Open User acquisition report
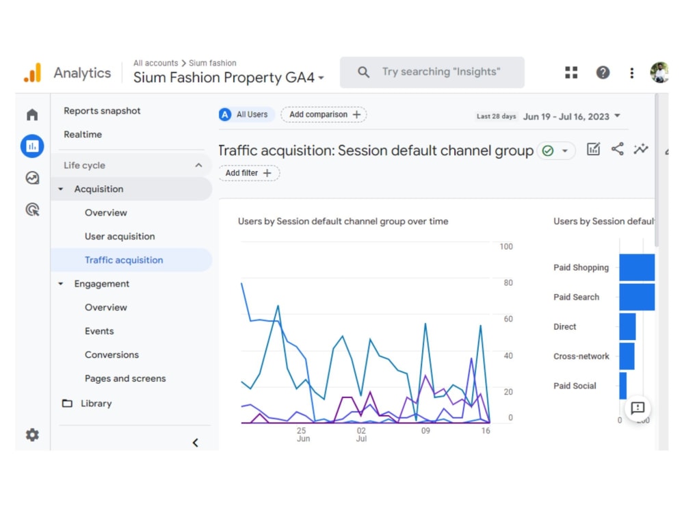This screenshot has height=513, width=684. click(120, 237)
